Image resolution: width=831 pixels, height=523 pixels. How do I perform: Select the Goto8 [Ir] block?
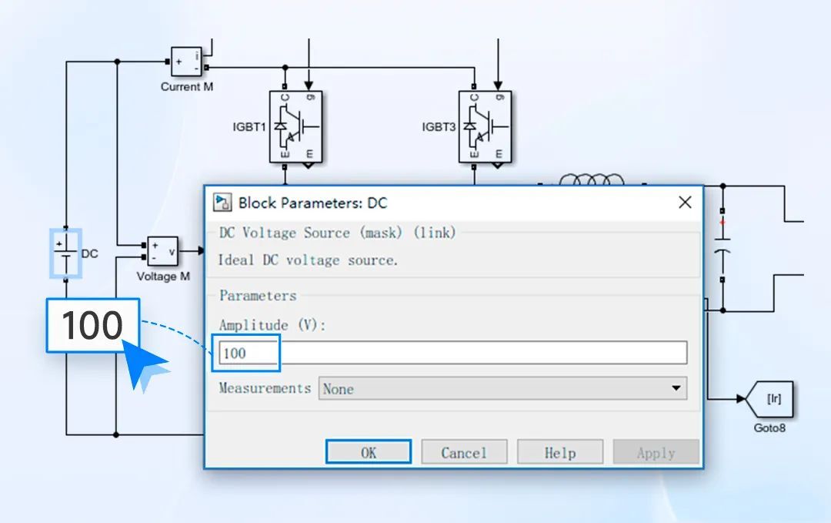coord(769,399)
